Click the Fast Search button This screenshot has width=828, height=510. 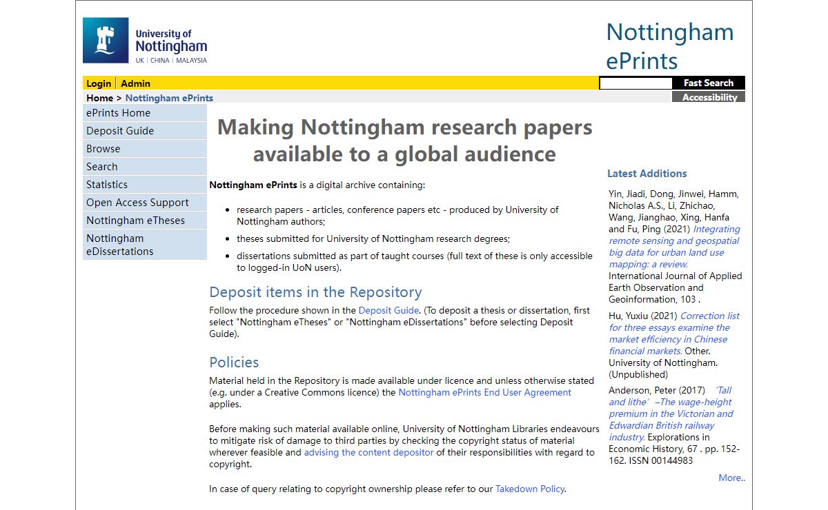click(x=709, y=83)
